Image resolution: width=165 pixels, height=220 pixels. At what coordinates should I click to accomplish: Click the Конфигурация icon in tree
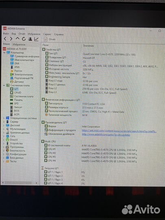(7, 154)
